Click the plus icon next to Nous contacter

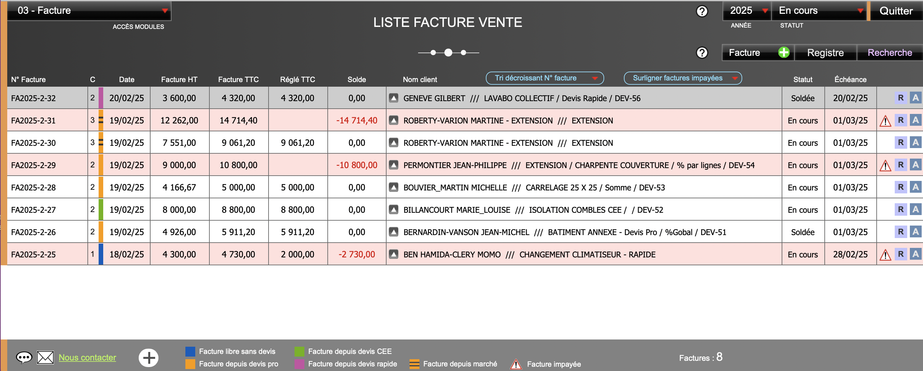point(148,358)
